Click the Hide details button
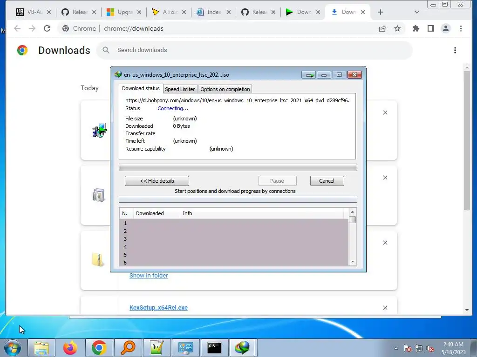 pos(157,181)
